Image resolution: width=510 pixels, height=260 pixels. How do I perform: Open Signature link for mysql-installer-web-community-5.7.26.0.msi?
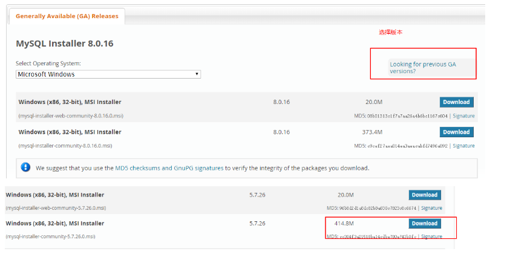click(x=431, y=208)
